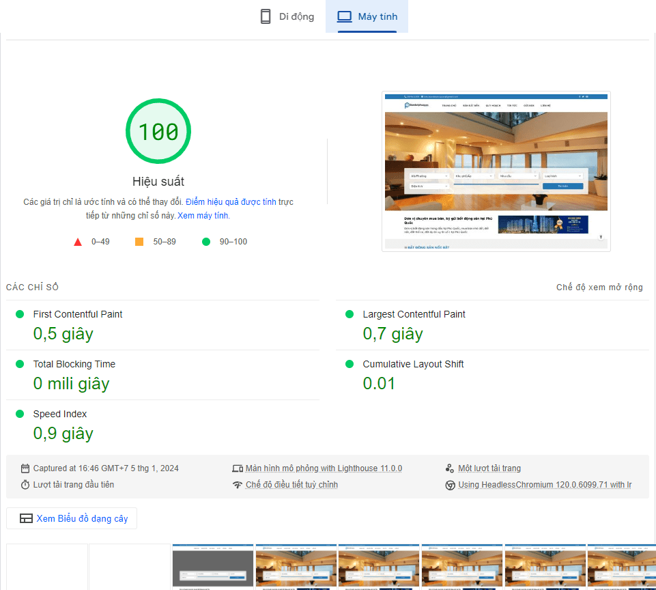This screenshot has height=590, width=656.
Task: Click the Total Blocking Time label
Action: (74, 364)
